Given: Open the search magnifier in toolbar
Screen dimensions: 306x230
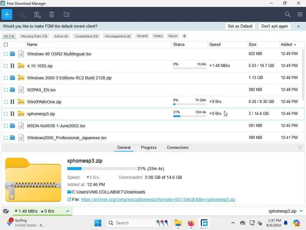Looking at the screenshot, I should coord(287,14).
